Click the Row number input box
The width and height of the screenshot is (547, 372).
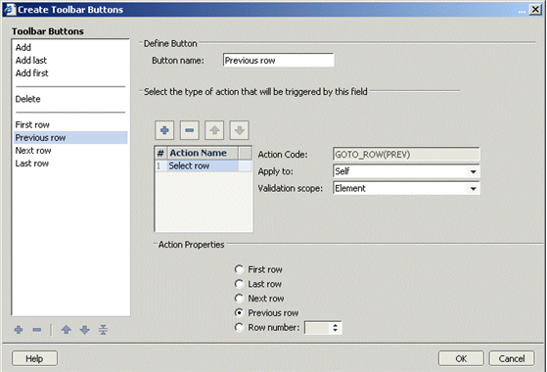(x=317, y=328)
